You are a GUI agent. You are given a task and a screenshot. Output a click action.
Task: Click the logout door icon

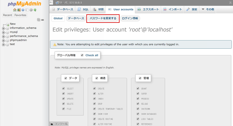(19, 10)
